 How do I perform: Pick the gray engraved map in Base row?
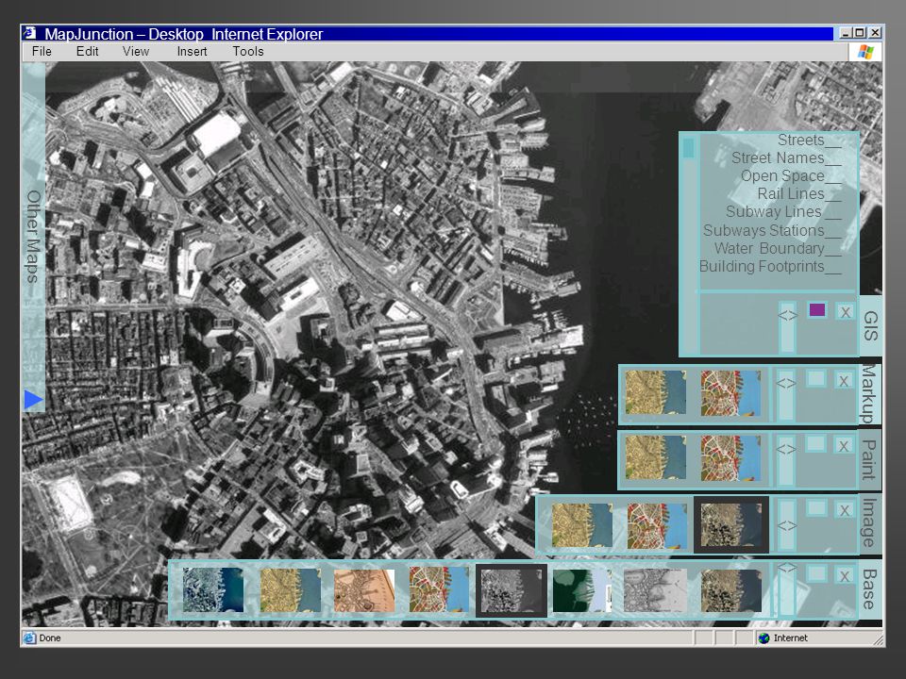coord(655,590)
